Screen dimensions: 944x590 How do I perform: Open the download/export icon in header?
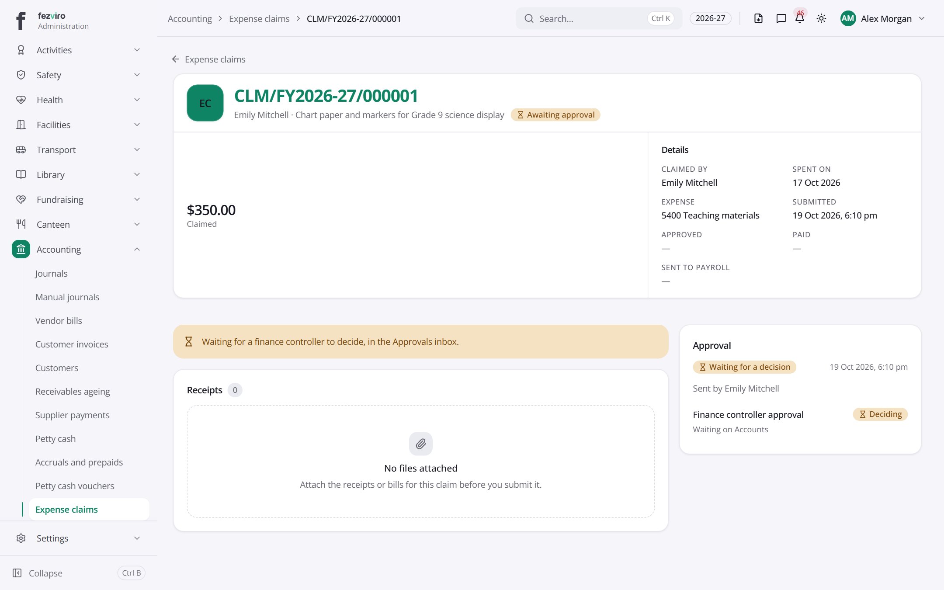click(758, 18)
